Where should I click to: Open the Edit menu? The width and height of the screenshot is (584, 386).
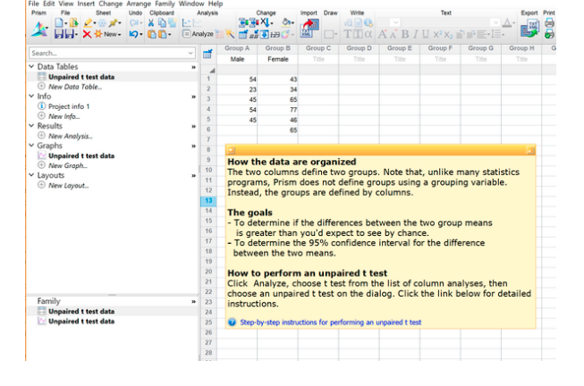point(49,4)
